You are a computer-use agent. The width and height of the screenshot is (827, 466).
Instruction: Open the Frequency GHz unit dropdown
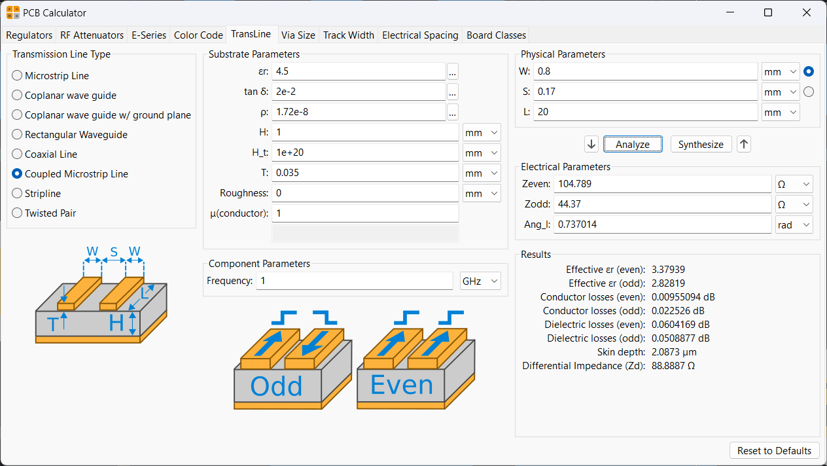[x=480, y=281]
